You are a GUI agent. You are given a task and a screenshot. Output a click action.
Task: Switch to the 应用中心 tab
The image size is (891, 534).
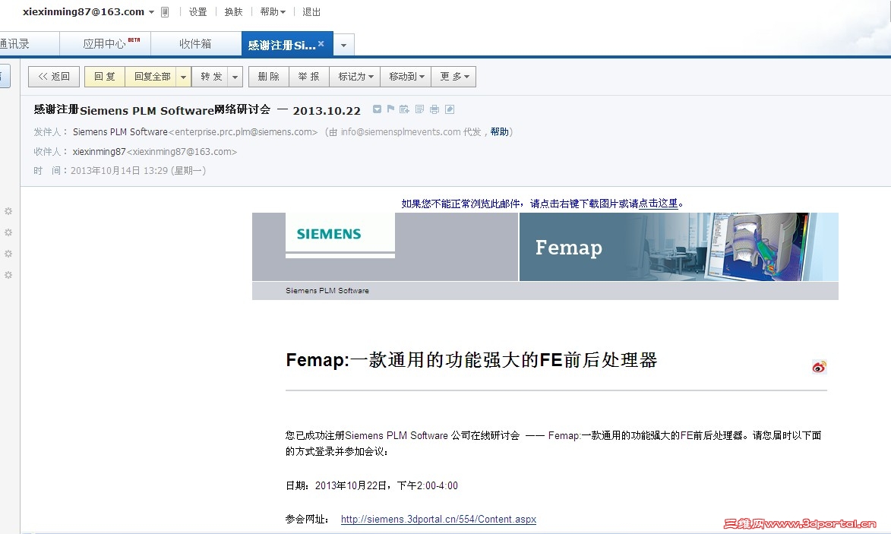(105, 44)
